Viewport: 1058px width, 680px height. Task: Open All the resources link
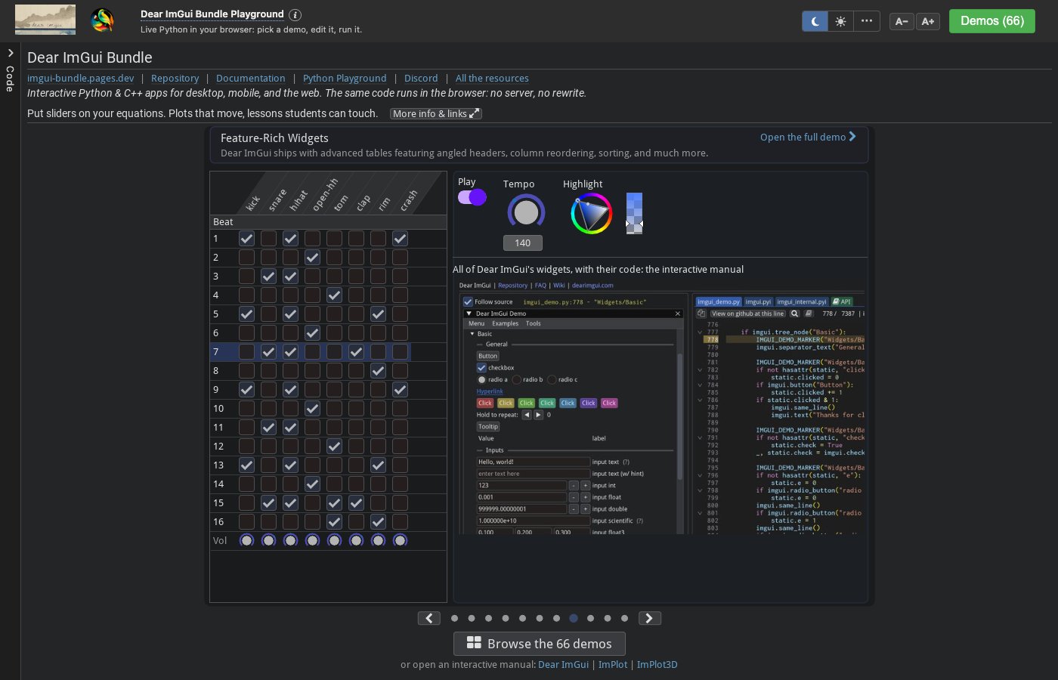[492, 79]
